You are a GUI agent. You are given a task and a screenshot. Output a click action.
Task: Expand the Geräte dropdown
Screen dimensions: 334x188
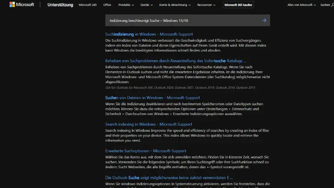(147, 5)
